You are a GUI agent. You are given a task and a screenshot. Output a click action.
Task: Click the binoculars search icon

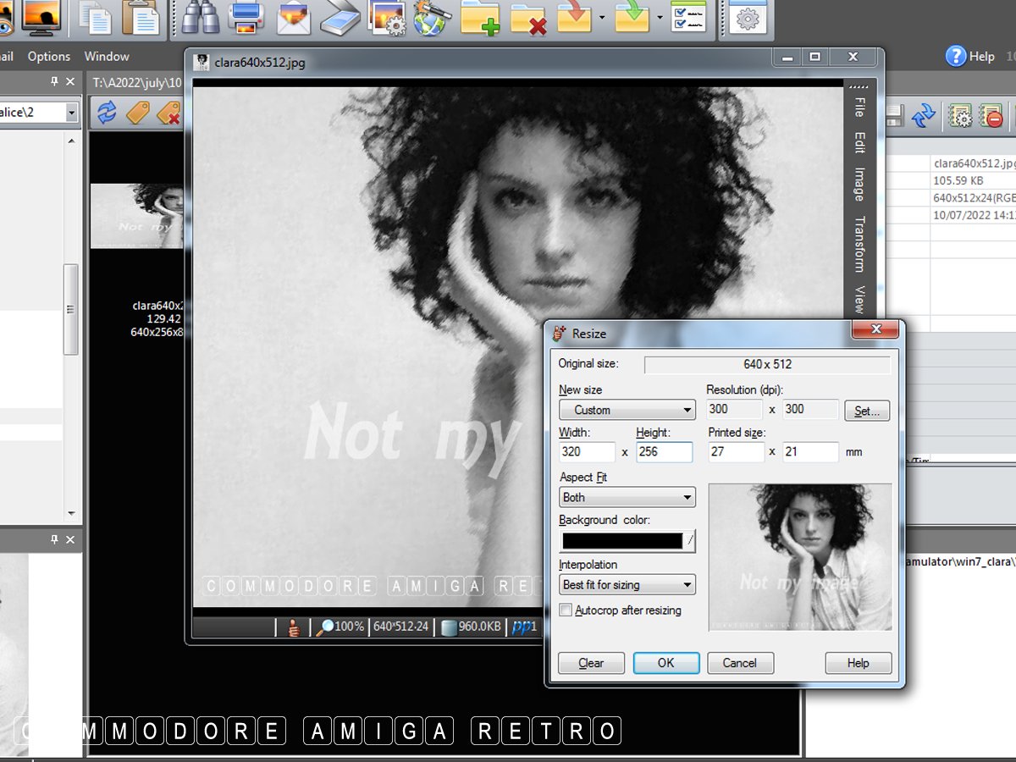point(201,17)
